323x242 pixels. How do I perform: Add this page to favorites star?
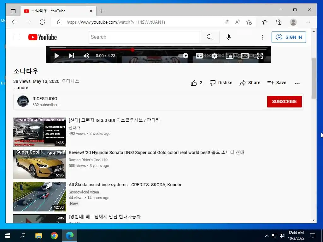(x=249, y=22)
